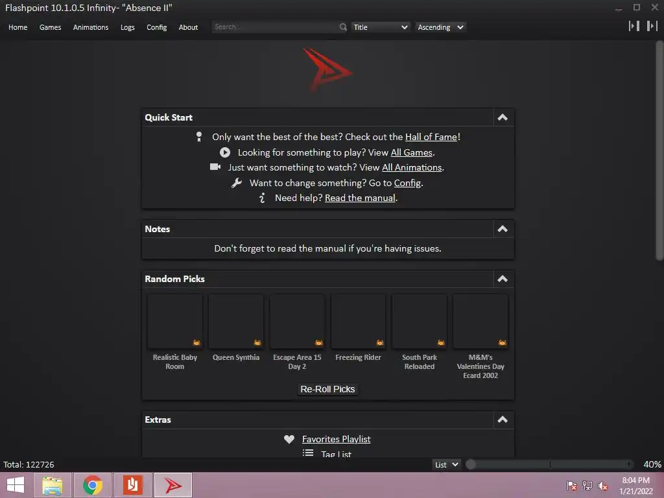
Task: Click platform icon on South Park Reloaded
Action: (441, 342)
